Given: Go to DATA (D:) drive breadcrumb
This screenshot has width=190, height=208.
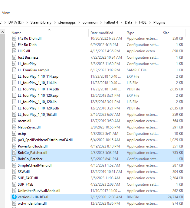Looking at the screenshot, I should [x=16, y=22].
